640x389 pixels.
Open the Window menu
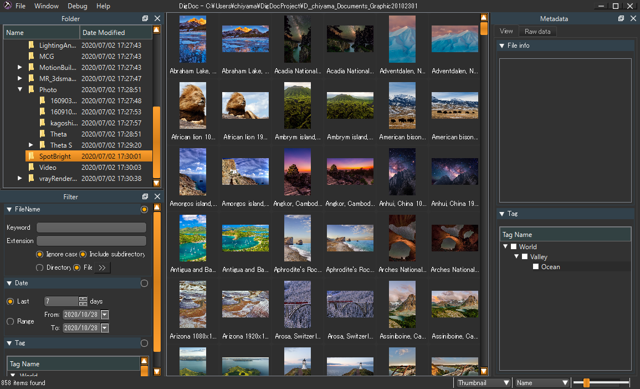coord(47,6)
